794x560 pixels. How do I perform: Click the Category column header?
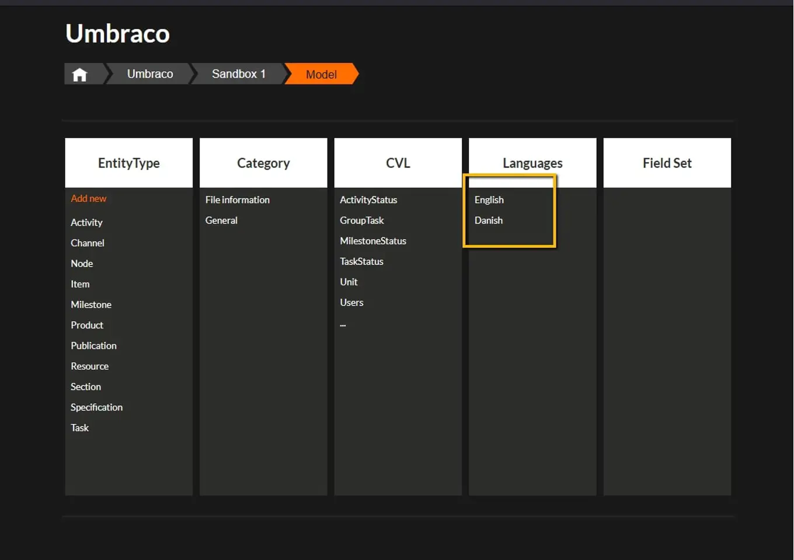point(263,163)
